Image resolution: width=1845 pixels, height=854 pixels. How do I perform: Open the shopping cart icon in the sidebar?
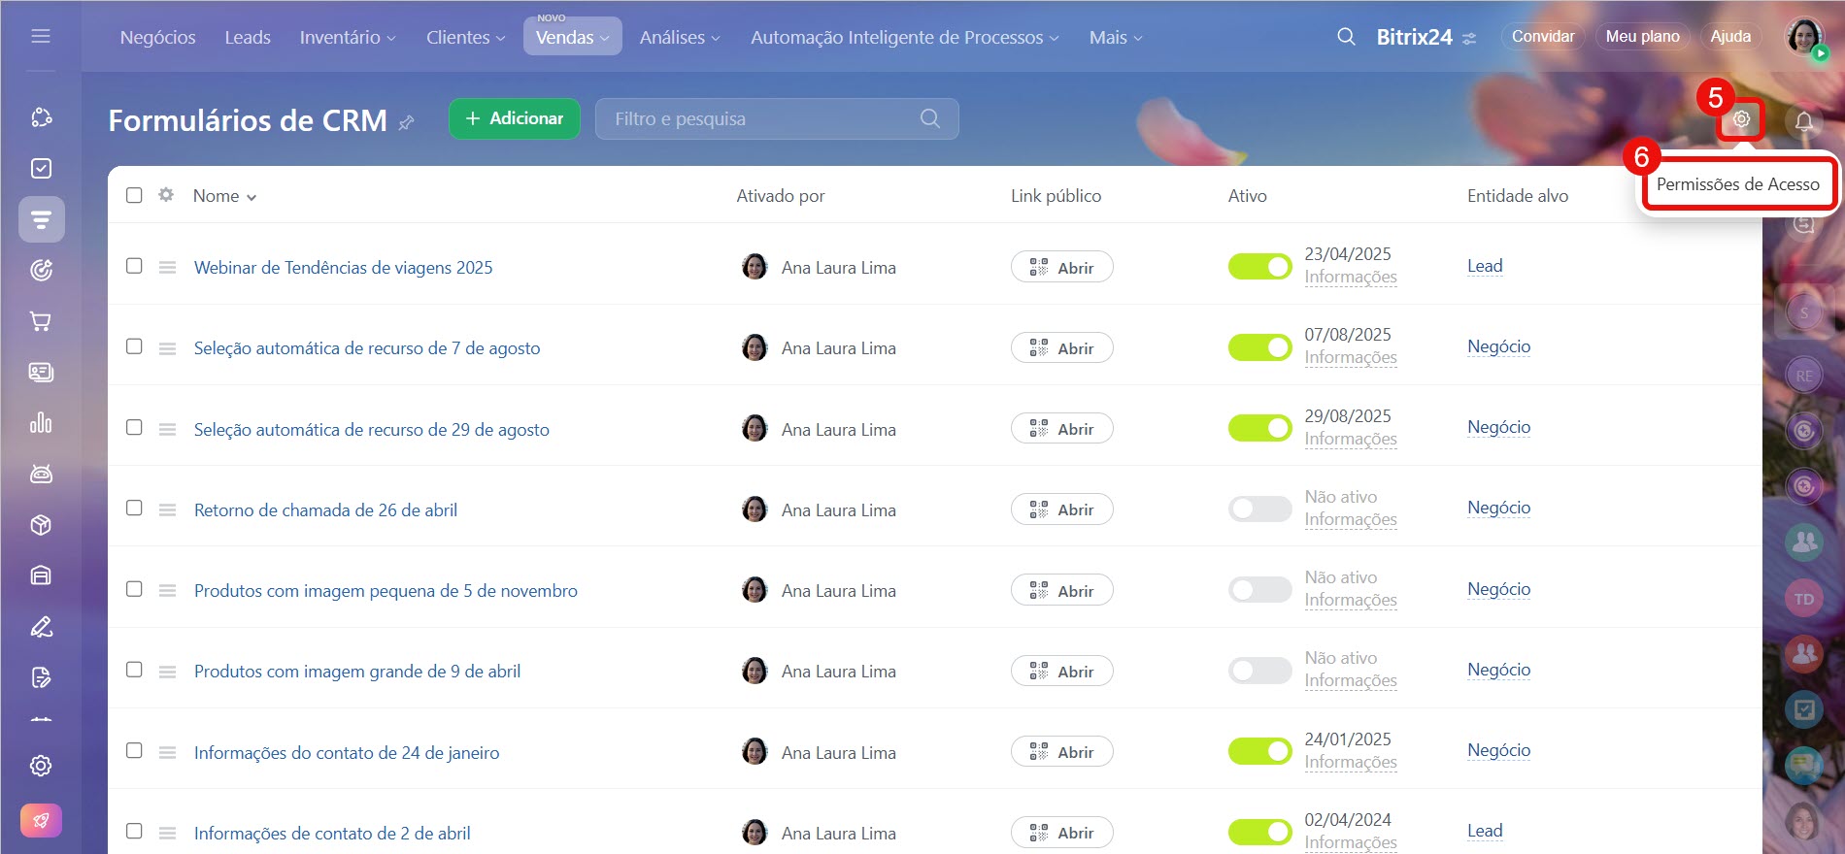[x=41, y=321]
